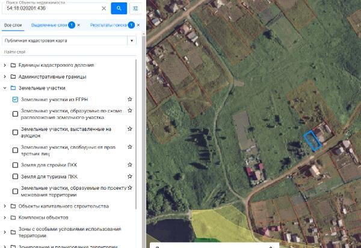361x248 pixels.
Task: Star the layer образуемые по схеме расположения
Action: click(130, 110)
